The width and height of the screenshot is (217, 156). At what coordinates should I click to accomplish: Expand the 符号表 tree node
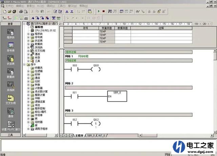point(28,37)
